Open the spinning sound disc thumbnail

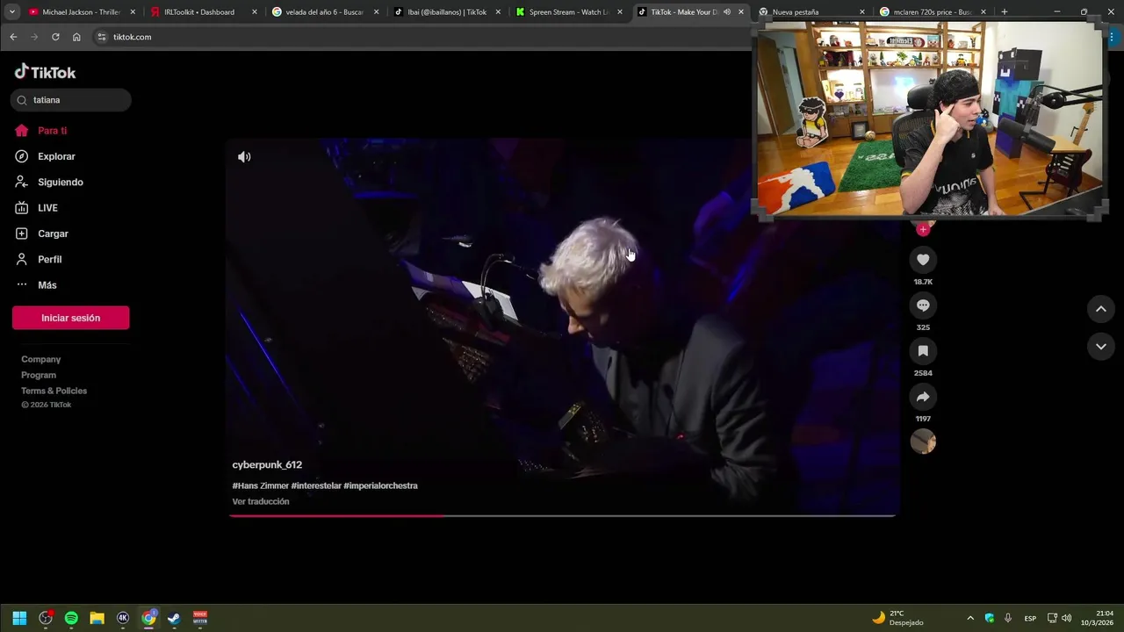[x=923, y=442]
